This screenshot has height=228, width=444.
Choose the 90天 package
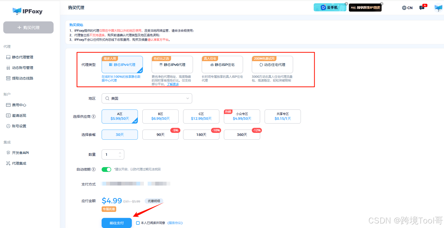tap(160, 135)
